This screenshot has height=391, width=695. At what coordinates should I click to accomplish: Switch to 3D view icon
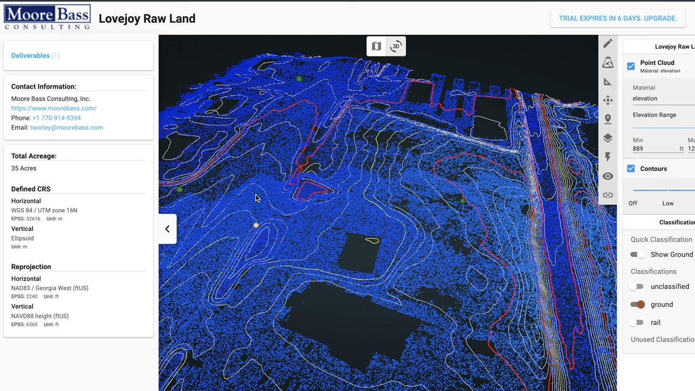pos(396,46)
